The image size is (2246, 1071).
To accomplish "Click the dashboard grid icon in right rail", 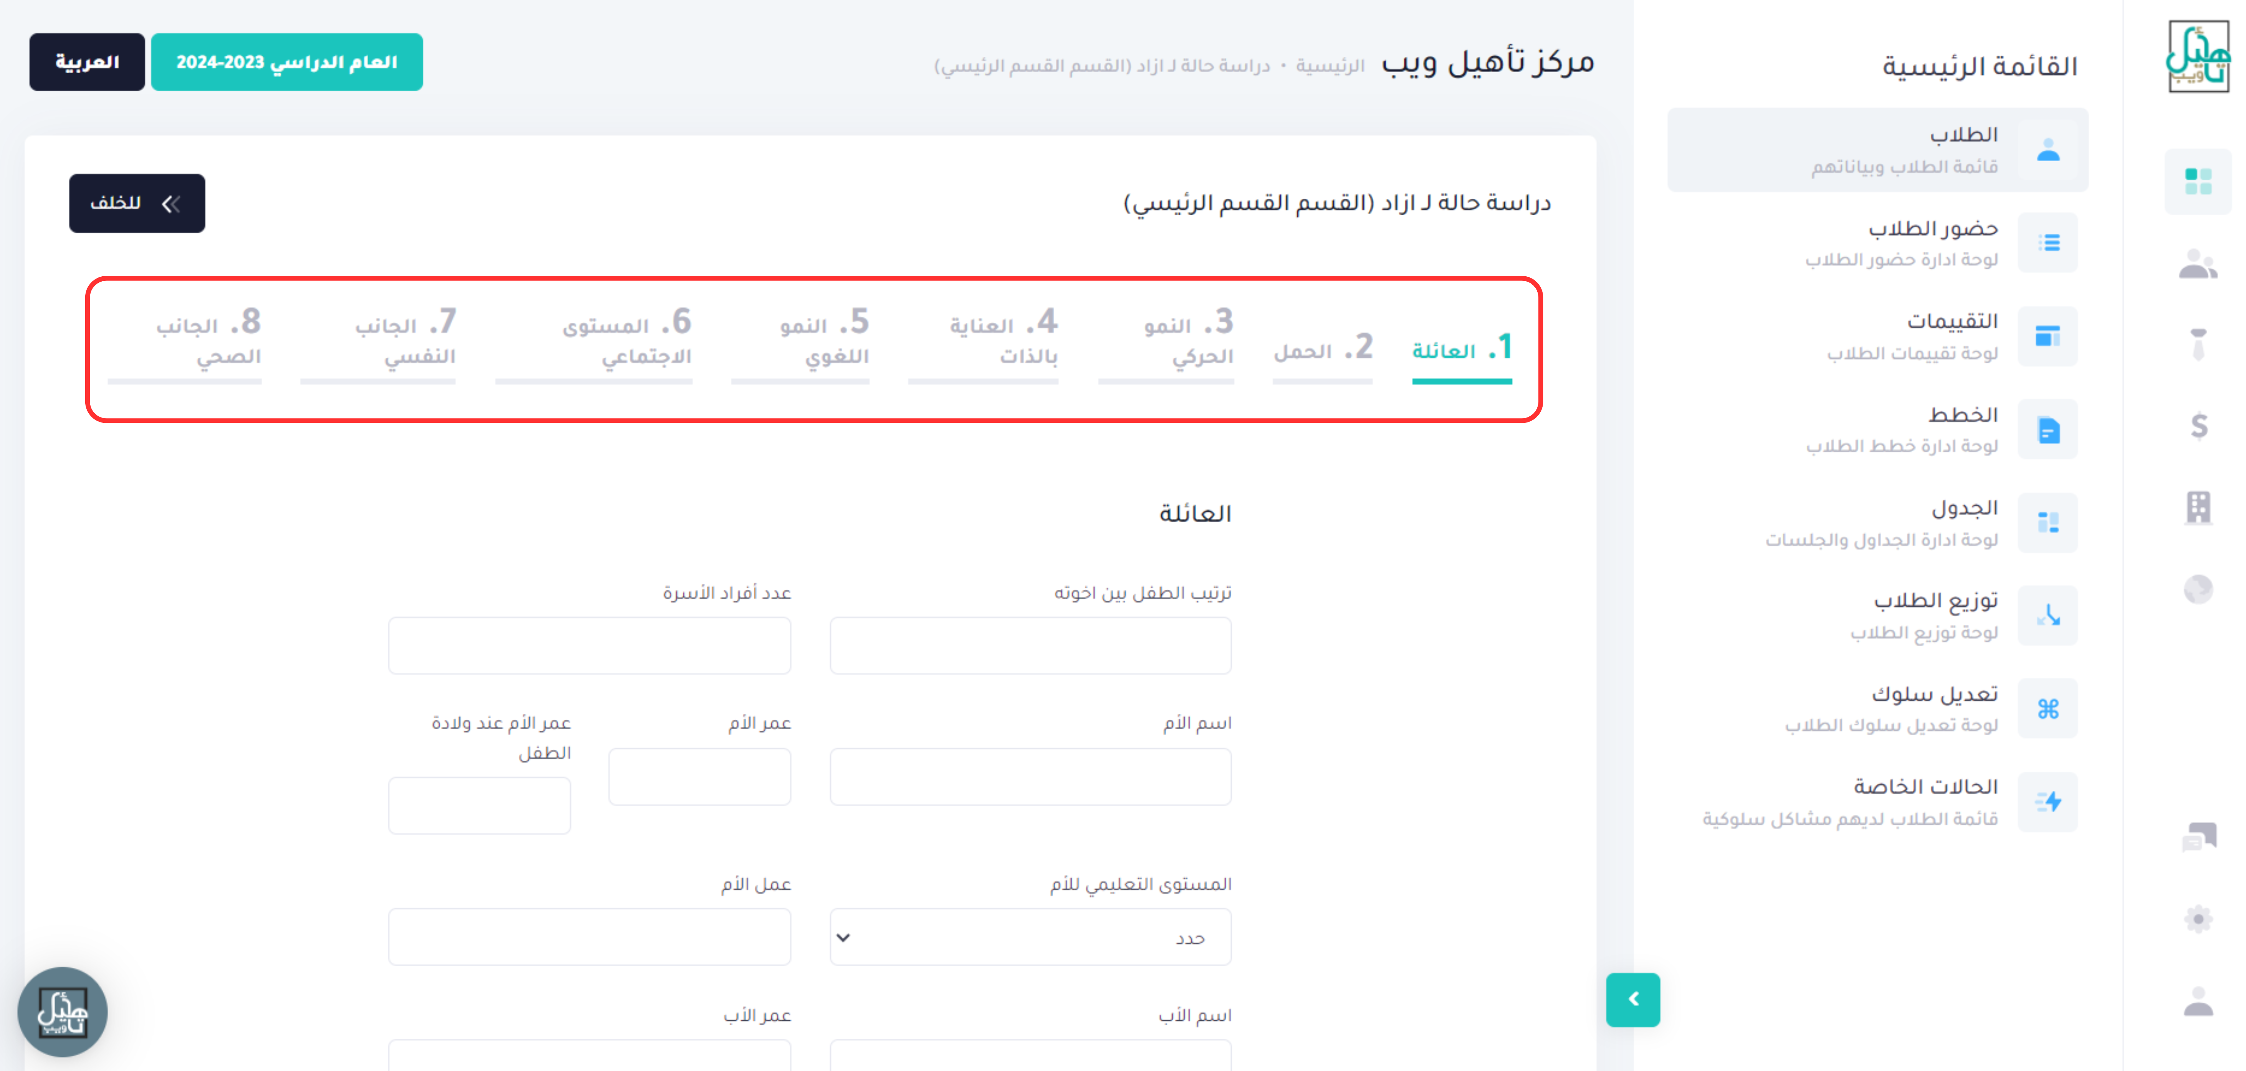I will [x=2197, y=181].
